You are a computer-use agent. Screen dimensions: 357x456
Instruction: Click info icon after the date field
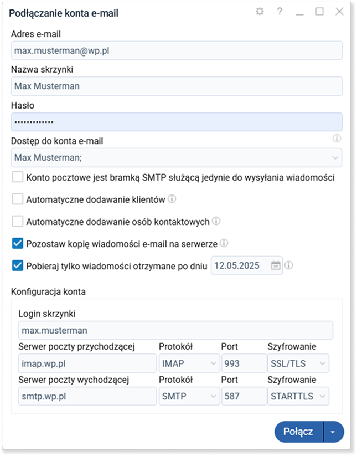289,265
